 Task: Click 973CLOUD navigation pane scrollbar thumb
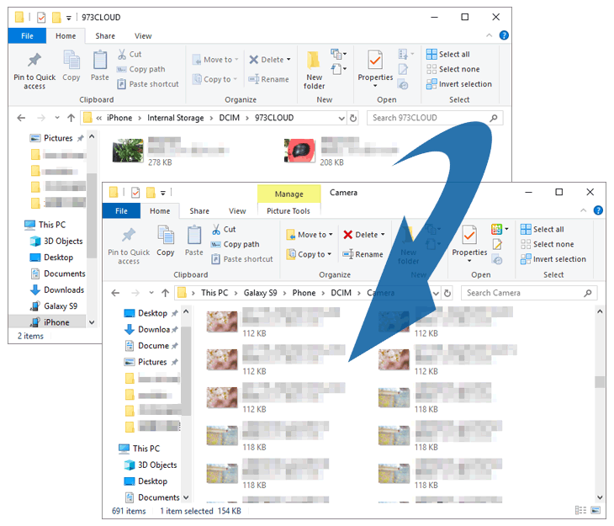(x=92, y=215)
